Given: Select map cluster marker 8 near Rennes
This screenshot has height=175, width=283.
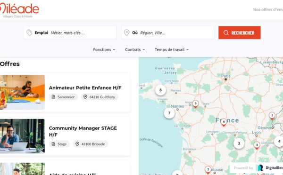Looking at the screenshot, I should click(160, 90).
